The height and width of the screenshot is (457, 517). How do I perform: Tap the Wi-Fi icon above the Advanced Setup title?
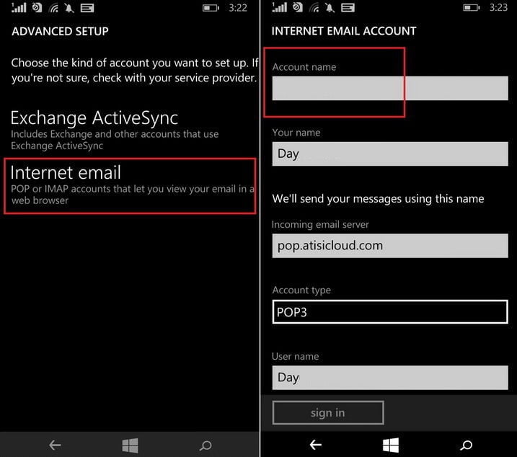(x=53, y=8)
